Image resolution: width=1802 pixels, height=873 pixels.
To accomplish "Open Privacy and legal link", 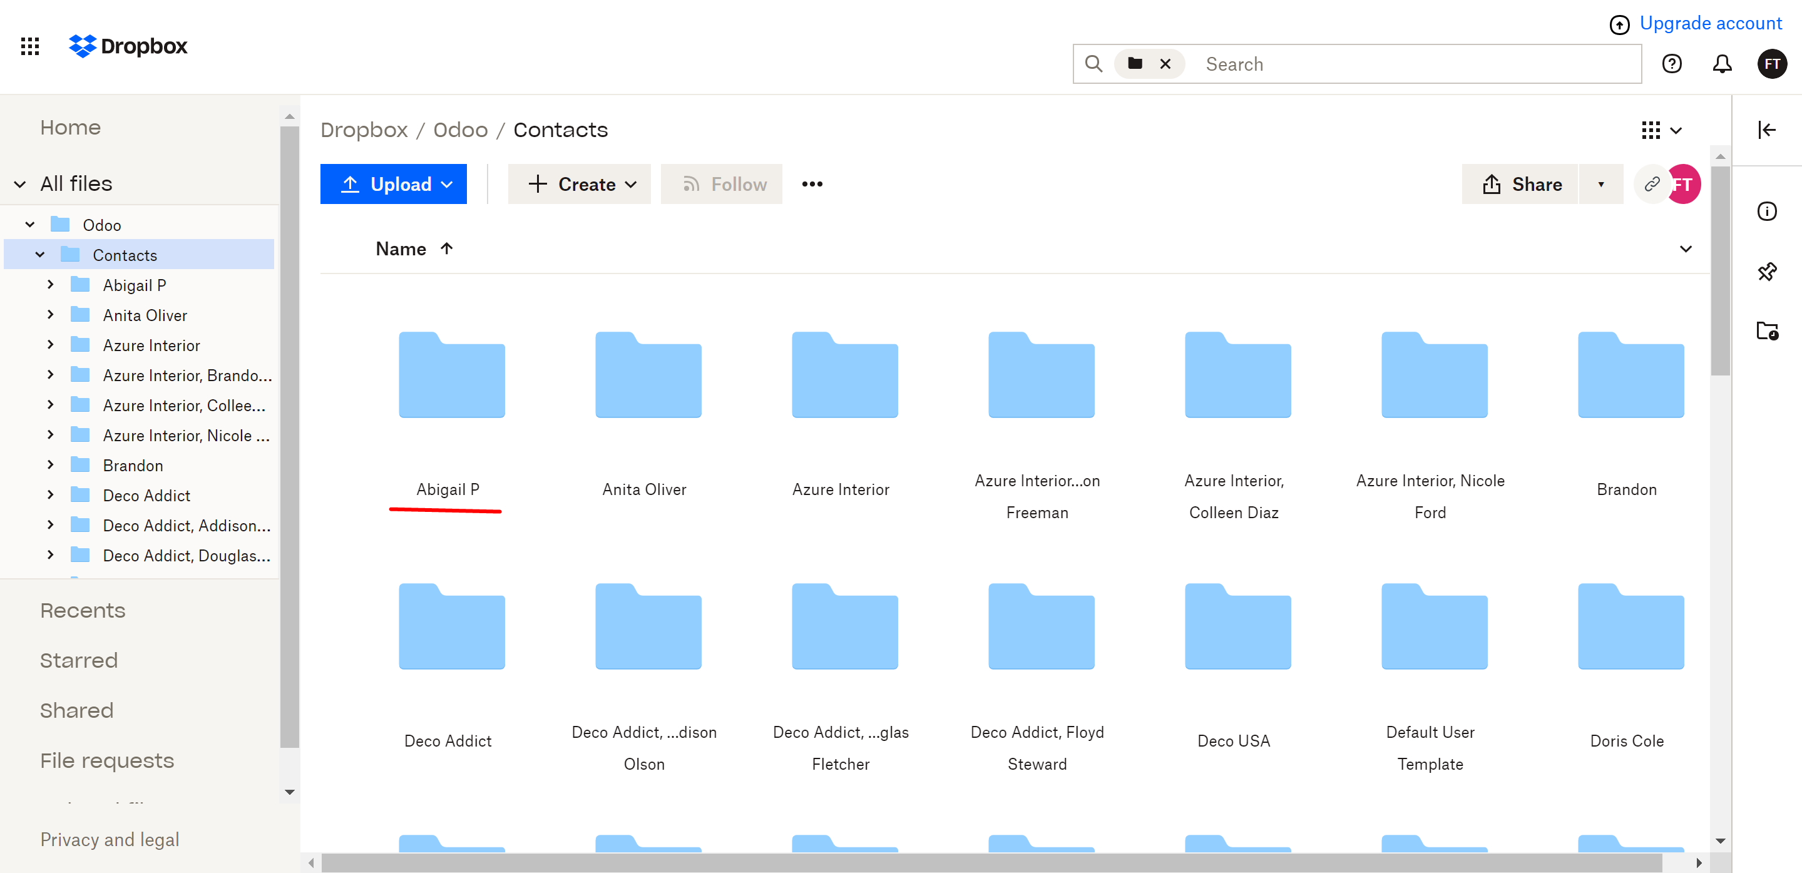I will 110,839.
